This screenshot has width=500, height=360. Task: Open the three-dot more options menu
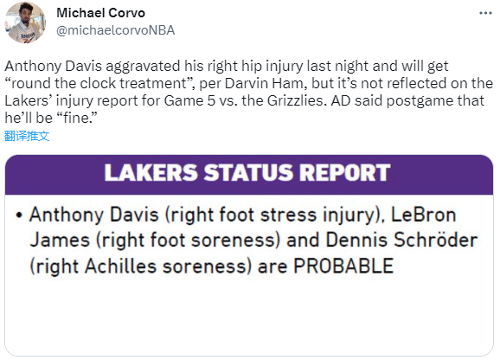point(485,13)
